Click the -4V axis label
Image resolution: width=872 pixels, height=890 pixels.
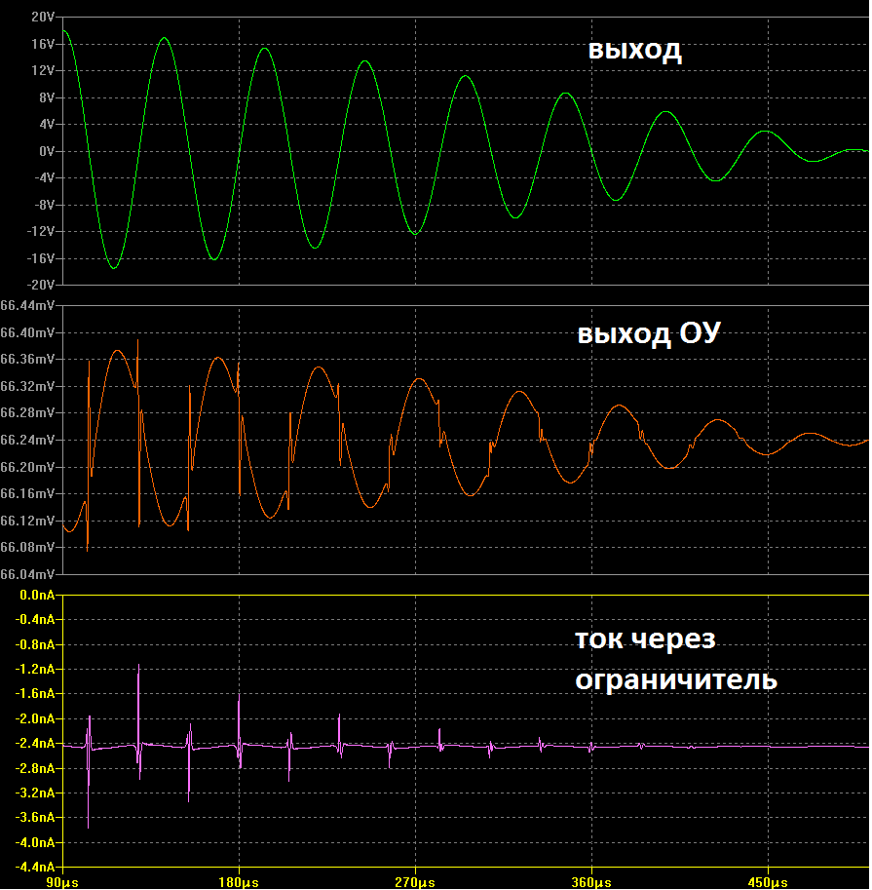(x=45, y=177)
